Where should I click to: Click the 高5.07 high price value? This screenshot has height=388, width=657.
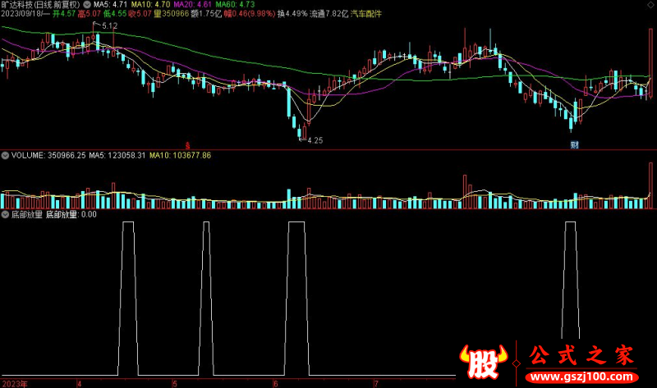[90, 14]
